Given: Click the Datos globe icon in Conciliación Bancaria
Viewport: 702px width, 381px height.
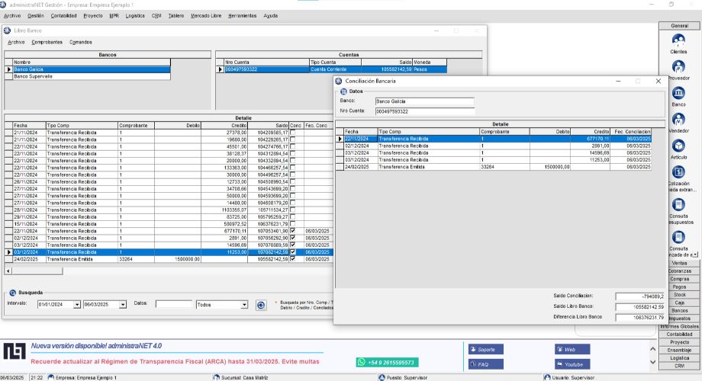Looking at the screenshot, I should pyautogui.click(x=343, y=91).
